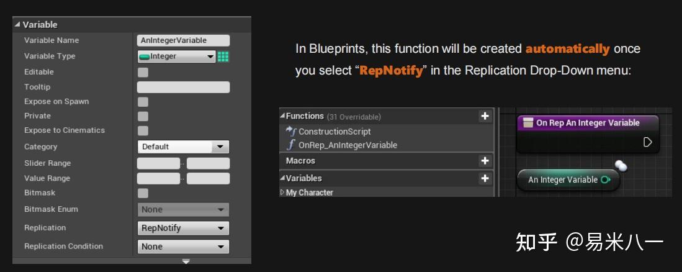Enable the Editable checkbox
Screen dimensions: 682x272
coord(143,72)
